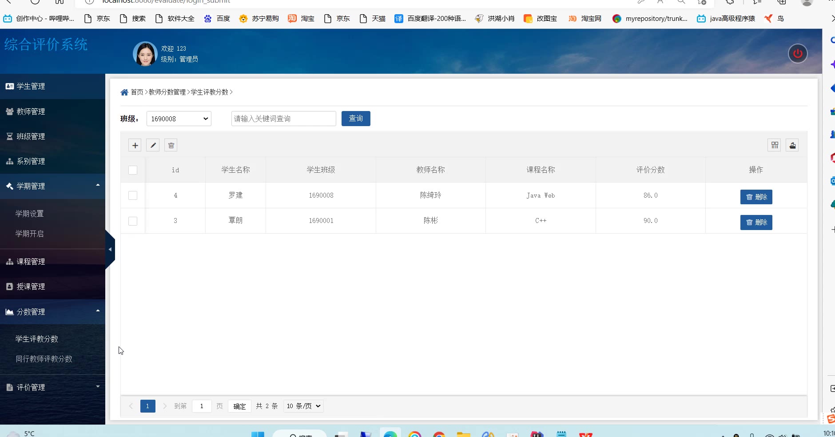Open the column filter grid icon

[x=775, y=145]
